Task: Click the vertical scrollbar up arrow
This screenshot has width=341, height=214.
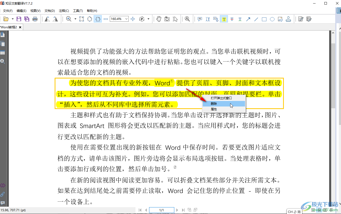Action: click(333, 33)
